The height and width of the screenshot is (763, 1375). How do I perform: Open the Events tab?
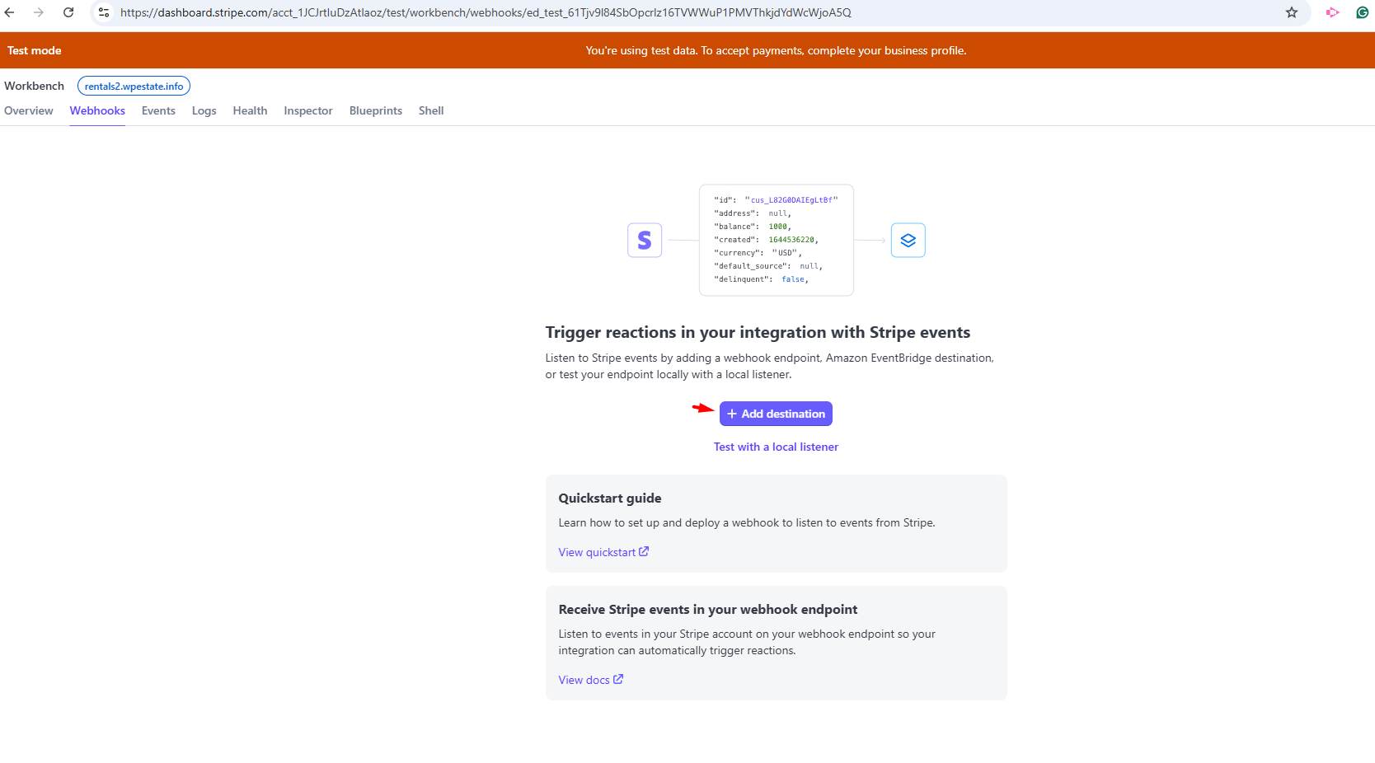(x=158, y=110)
